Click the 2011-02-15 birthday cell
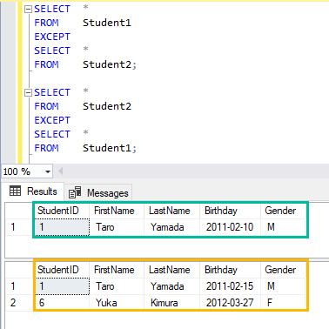 [230, 286]
